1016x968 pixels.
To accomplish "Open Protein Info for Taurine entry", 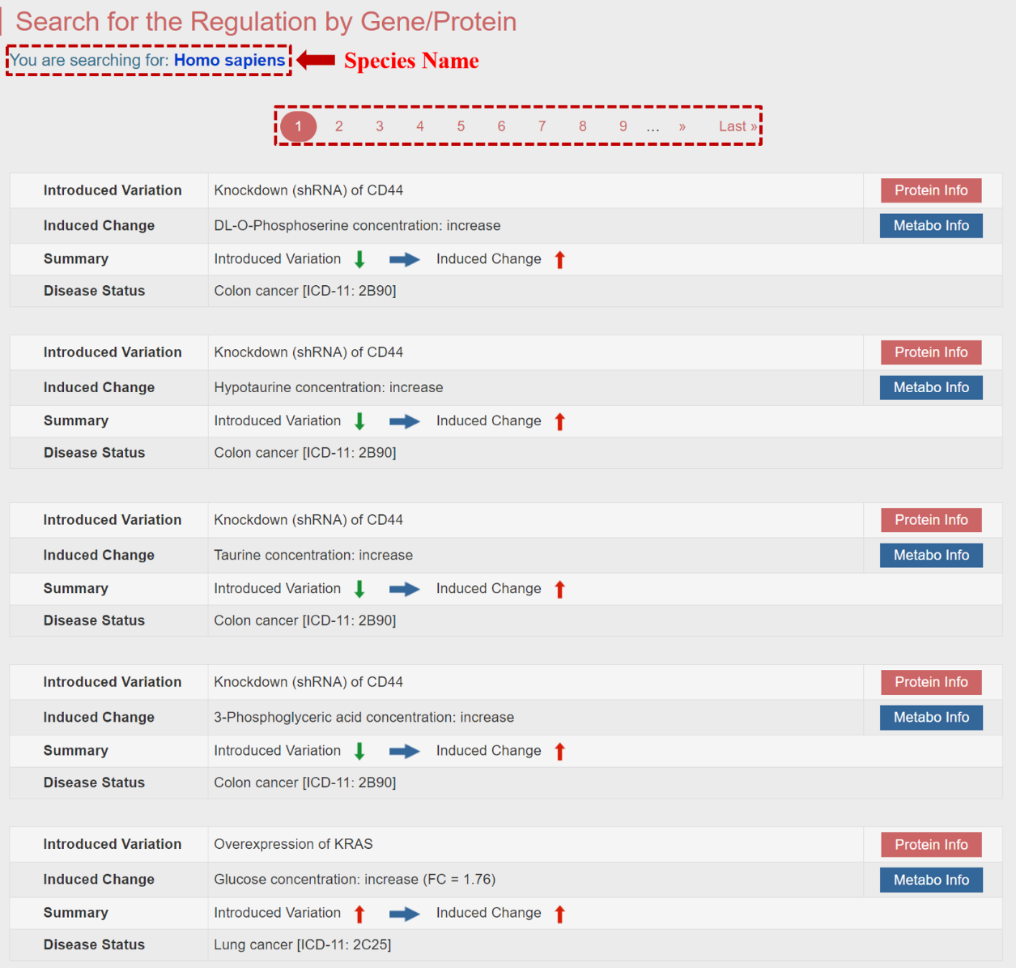I will tap(931, 520).
